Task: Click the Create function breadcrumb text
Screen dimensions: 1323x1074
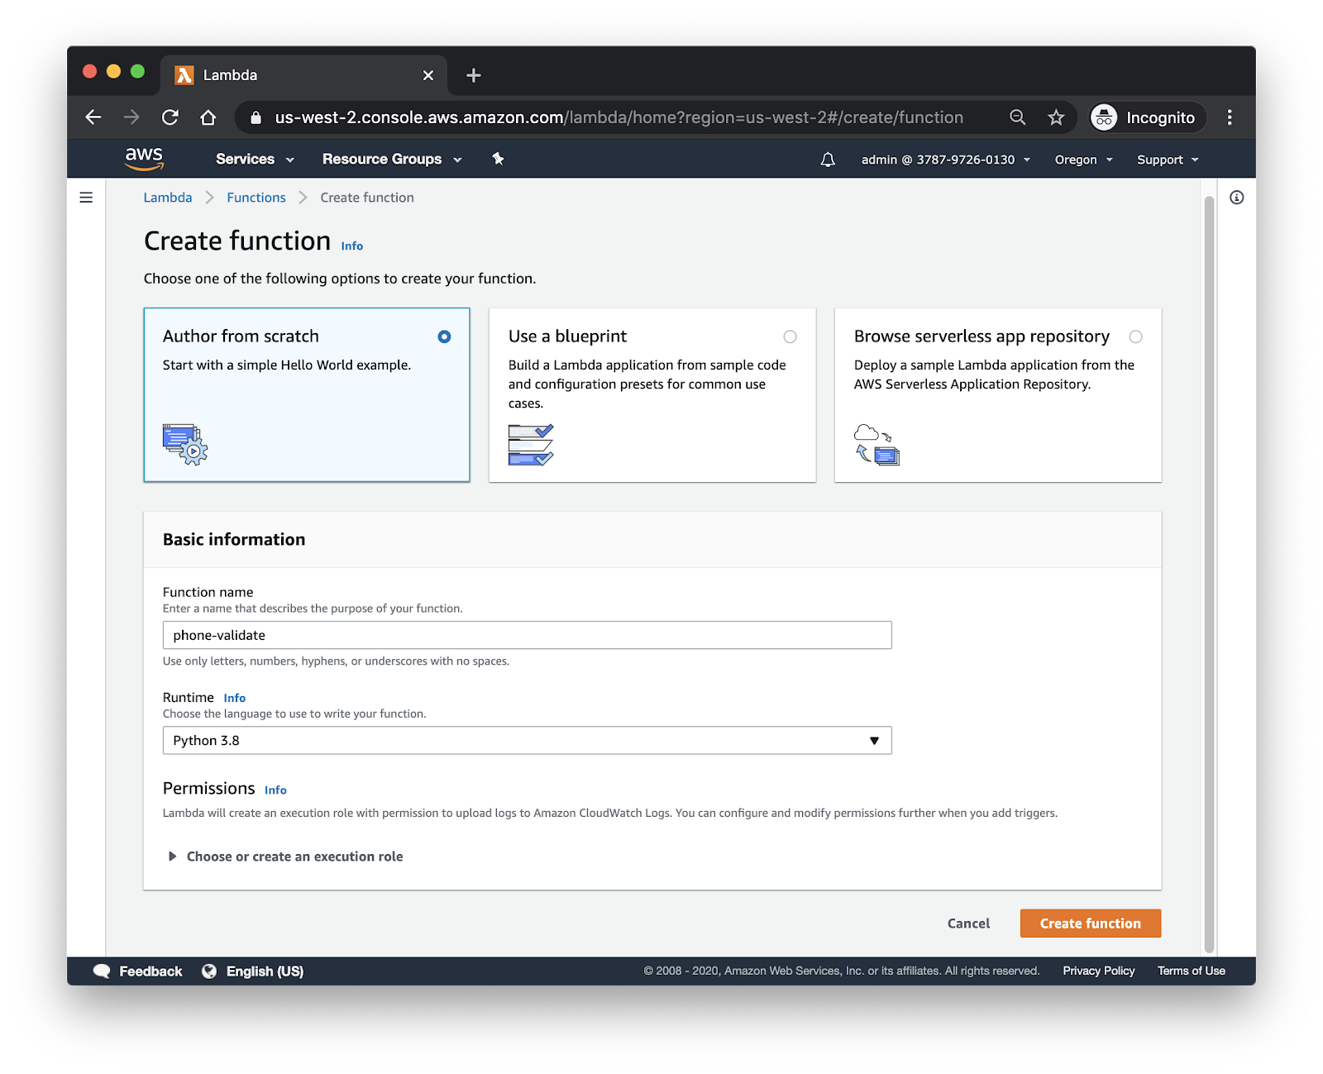Action: [367, 198]
